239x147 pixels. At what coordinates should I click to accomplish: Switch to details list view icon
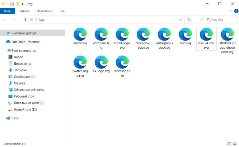click(x=229, y=144)
